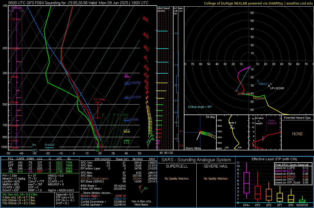Click the 'Bunkers Left = 336/27 kt' line
This screenshot has width=314, height=208.
103,199
